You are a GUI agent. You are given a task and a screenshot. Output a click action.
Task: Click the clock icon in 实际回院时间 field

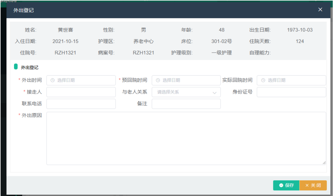coord(263,80)
